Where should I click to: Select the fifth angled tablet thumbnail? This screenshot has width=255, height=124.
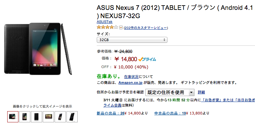tap(60, 117)
